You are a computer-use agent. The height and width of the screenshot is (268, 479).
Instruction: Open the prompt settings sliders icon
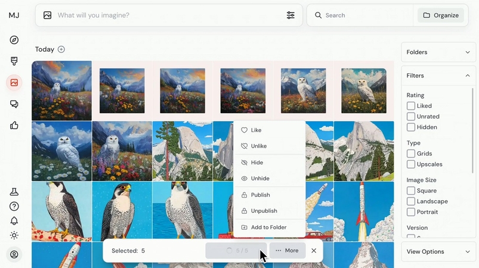click(291, 15)
